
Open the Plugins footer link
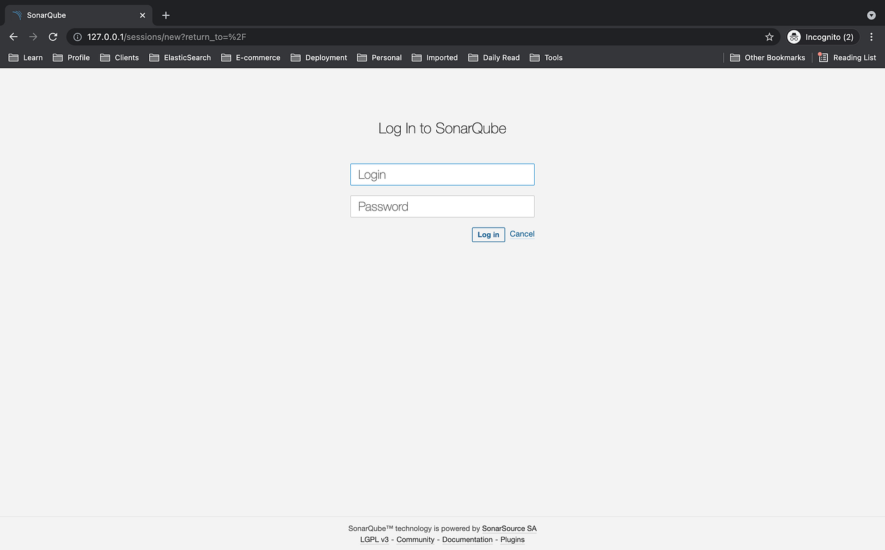pos(513,539)
